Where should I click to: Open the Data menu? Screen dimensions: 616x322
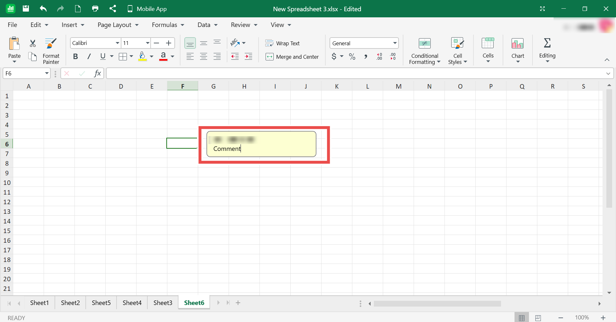tap(207, 25)
